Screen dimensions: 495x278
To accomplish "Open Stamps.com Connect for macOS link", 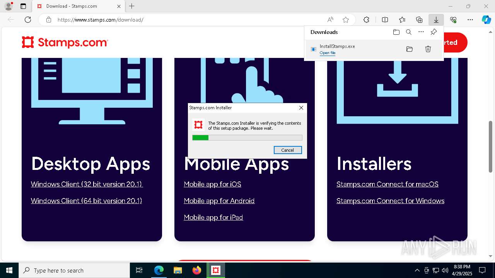I will click(x=387, y=184).
